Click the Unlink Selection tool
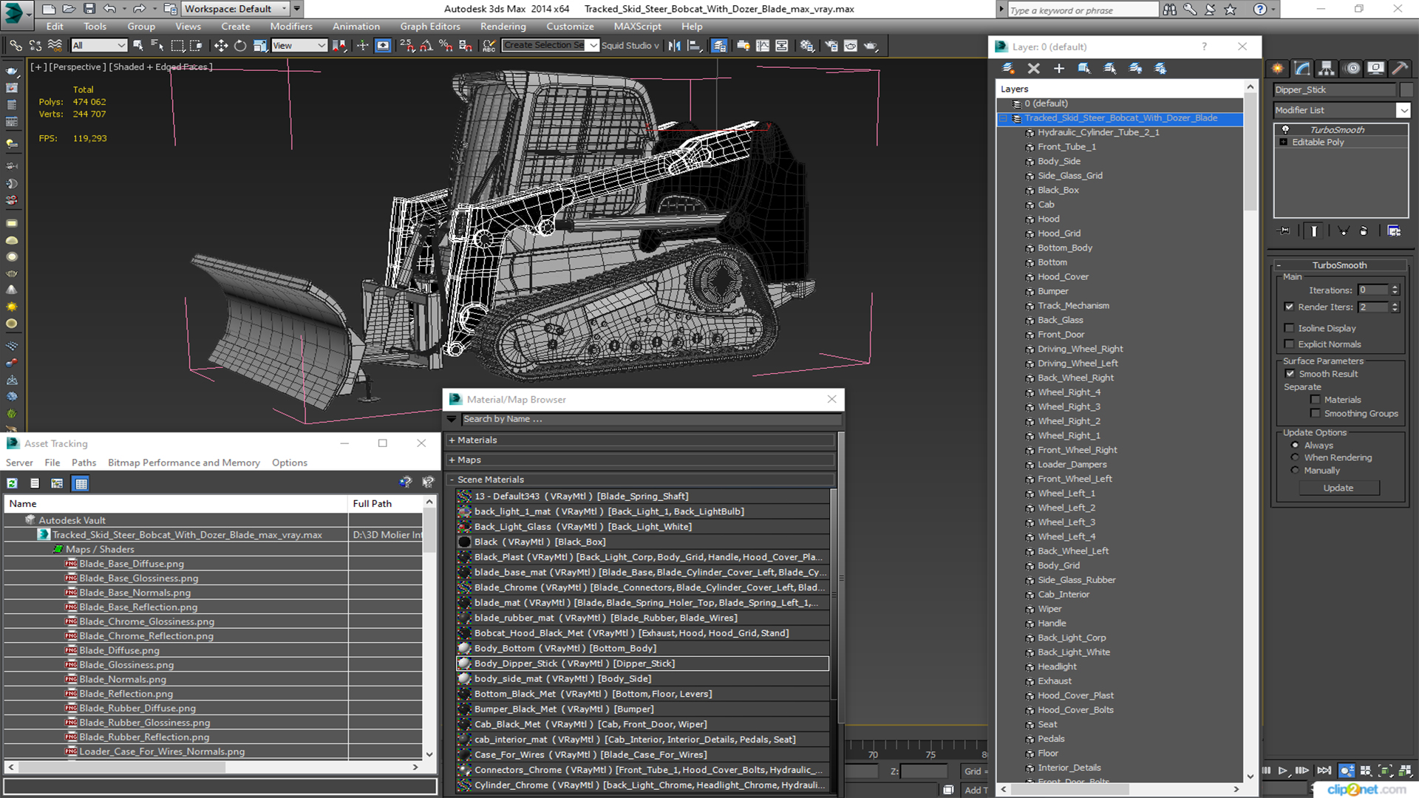Image resolution: width=1419 pixels, height=798 pixels. [35, 46]
